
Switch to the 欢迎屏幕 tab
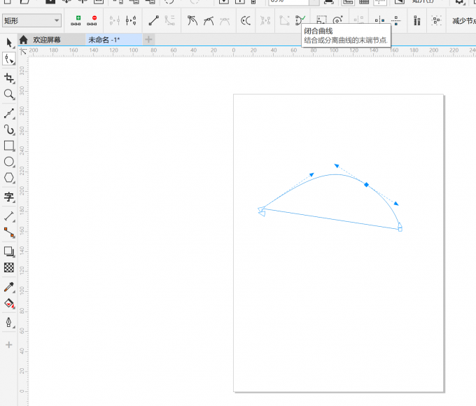click(48, 40)
